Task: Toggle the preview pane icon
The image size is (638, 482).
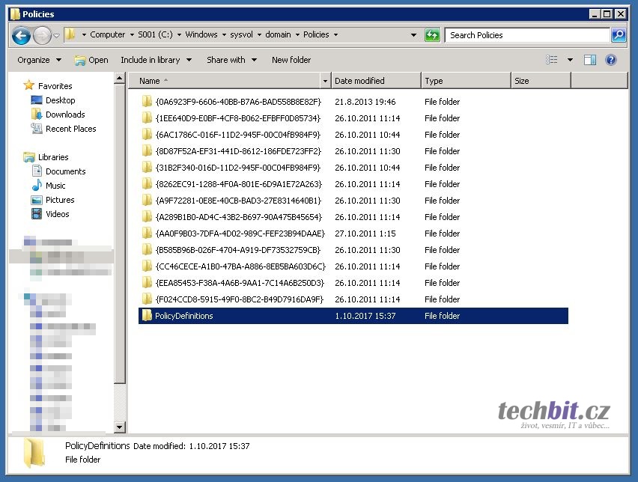Action: (590, 60)
